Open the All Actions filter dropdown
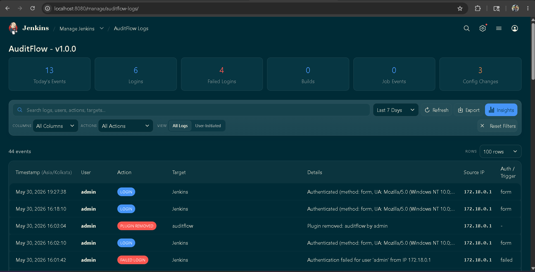 point(125,126)
